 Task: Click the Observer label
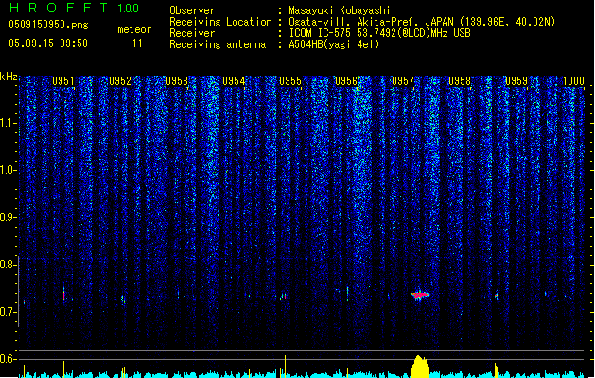[x=192, y=10]
